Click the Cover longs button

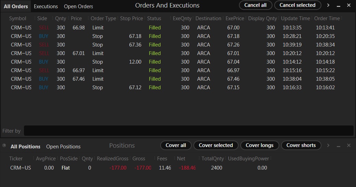coord(259,145)
